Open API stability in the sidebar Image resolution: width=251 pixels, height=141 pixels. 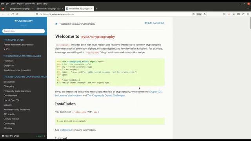9,114
